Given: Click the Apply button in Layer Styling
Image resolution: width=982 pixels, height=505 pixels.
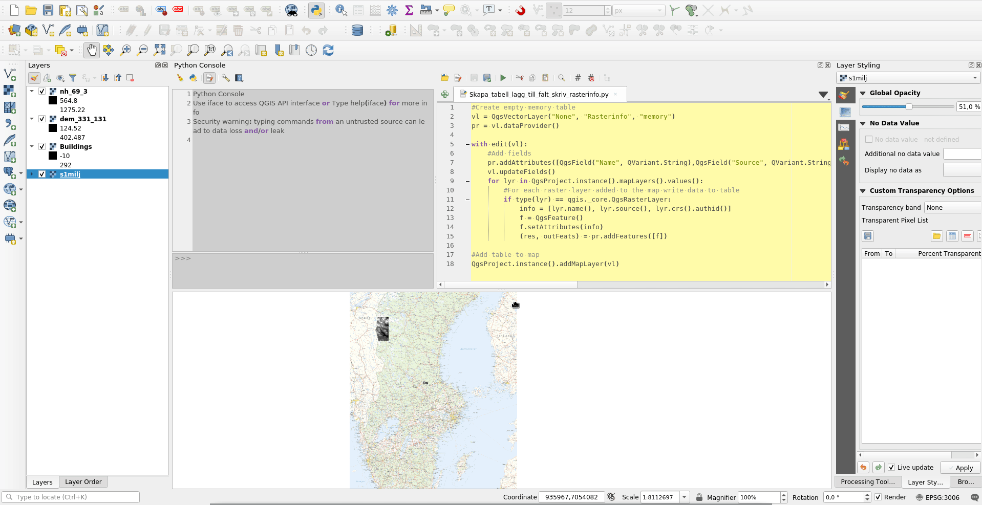Looking at the screenshot, I should click(960, 468).
